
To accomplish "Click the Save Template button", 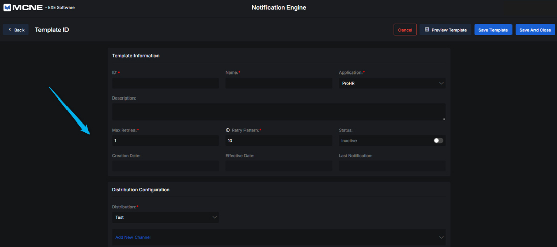I will tap(493, 30).
